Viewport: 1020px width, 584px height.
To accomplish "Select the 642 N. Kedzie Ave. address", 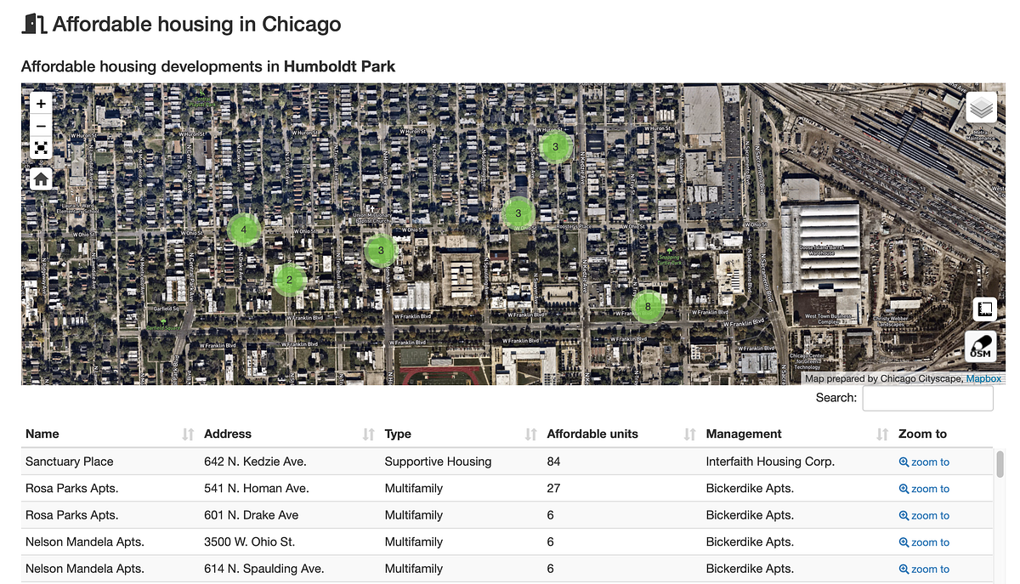I will 255,462.
